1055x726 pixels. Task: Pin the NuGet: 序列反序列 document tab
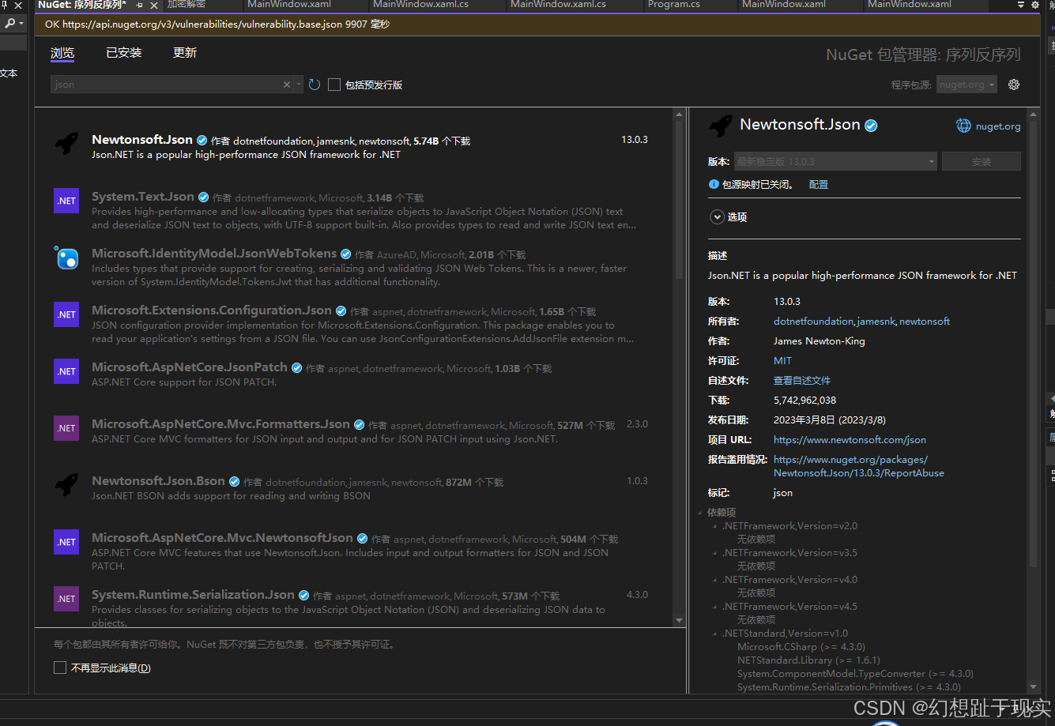(139, 5)
